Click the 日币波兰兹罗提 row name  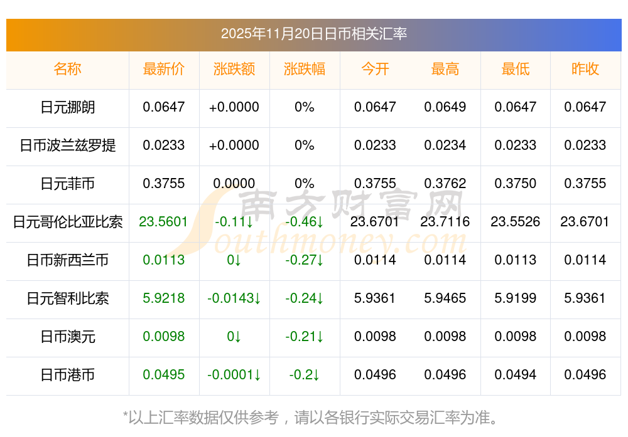coord(67,145)
